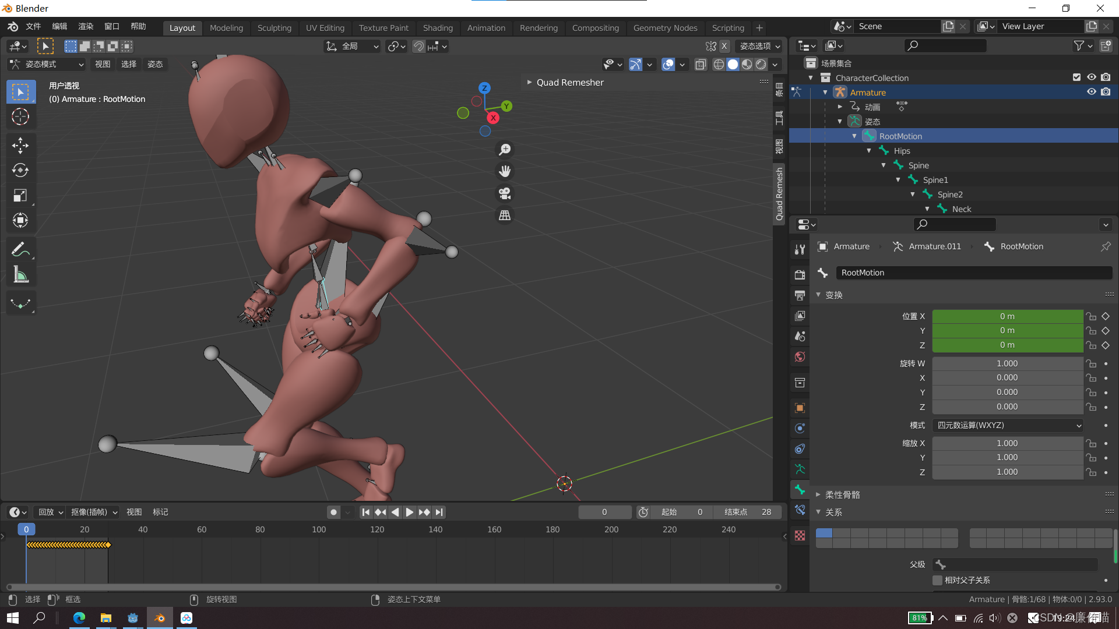
Task: Open the Physics properties tab
Action: [800, 428]
